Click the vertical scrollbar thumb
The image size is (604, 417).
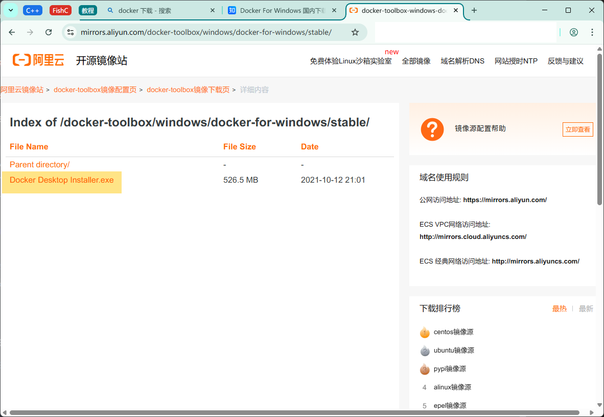coord(599,129)
